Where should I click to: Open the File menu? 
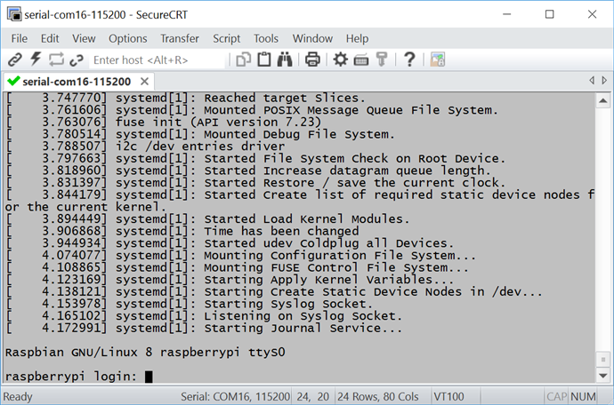coord(20,39)
